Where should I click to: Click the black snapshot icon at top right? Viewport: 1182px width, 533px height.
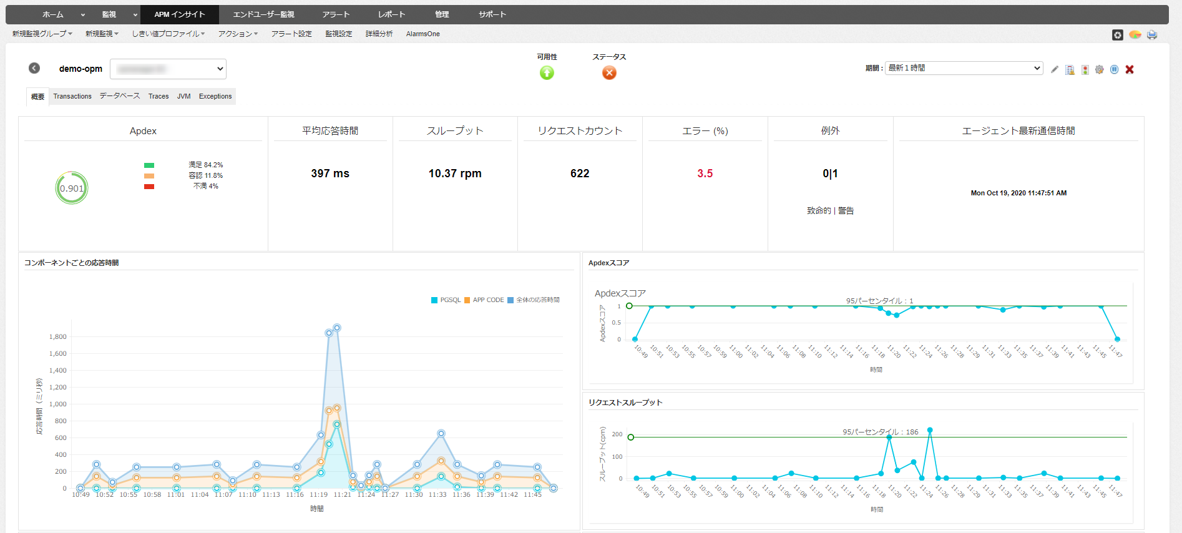tap(1118, 35)
